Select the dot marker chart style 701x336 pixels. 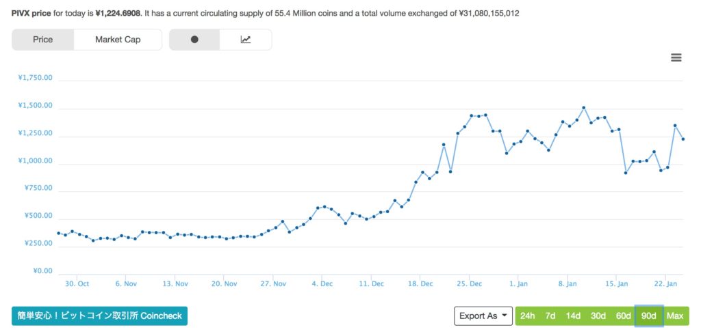click(x=194, y=40)
